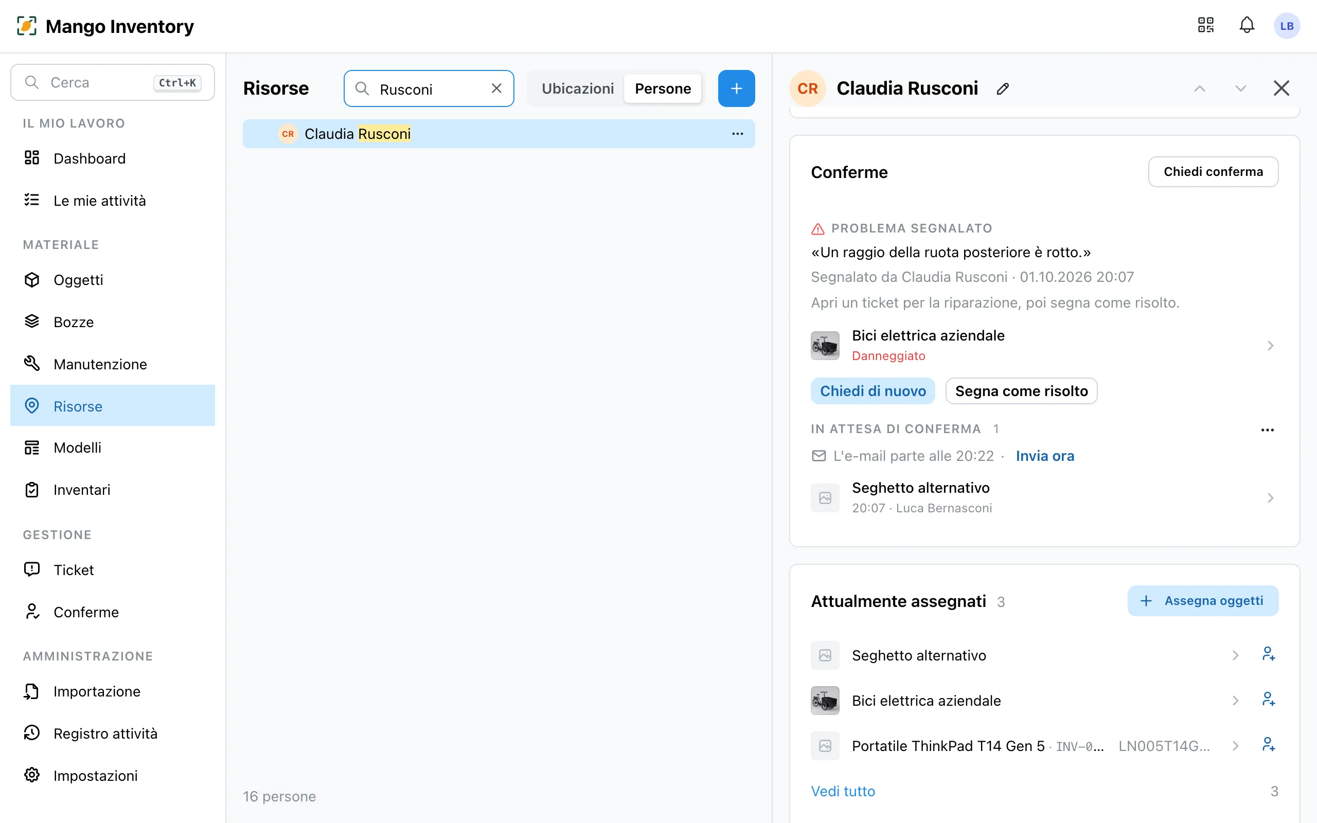Click the Invia ora link
1317x823 pixels.
tap(1045, 456)
